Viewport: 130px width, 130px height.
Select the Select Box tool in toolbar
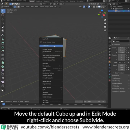[x=3, y=11]
